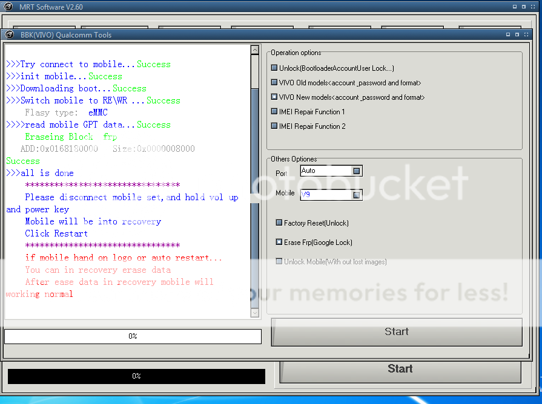Enable Unlock(BootloaderAccountUser Lock...) option
Viewport: 542px width, 404px height.
point(274,68)
